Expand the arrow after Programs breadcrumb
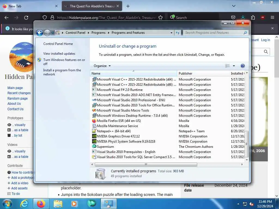 point(108,33)
